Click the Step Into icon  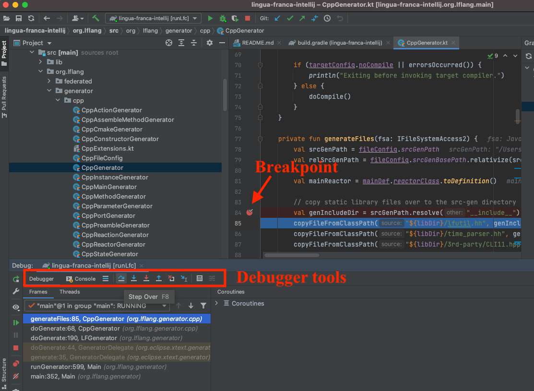tap(134, 278)
